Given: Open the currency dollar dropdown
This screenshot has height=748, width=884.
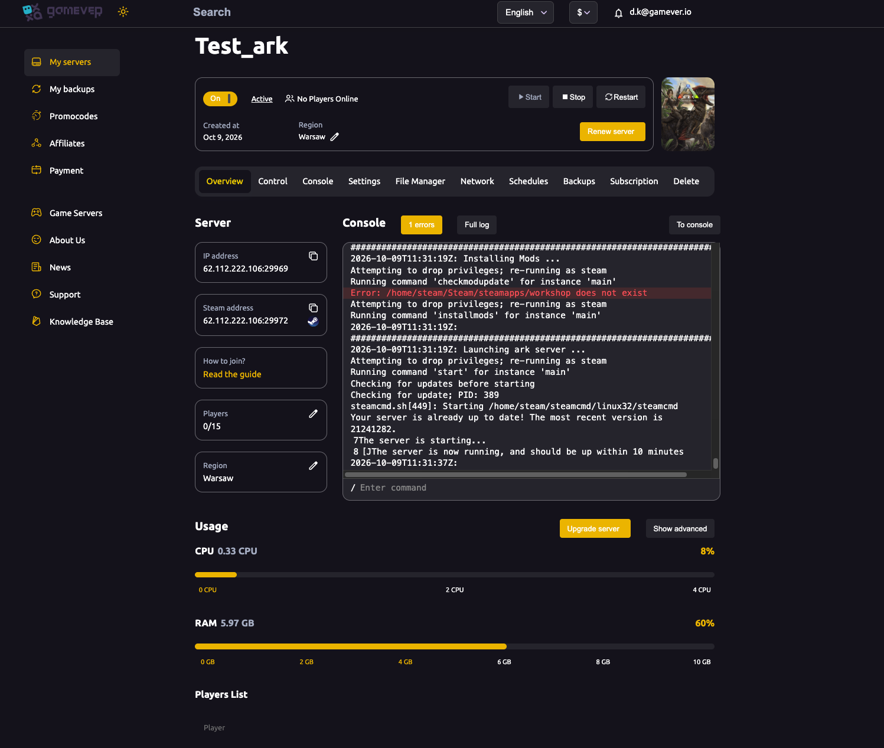Looking at the screenshot, I should [583, 12].
